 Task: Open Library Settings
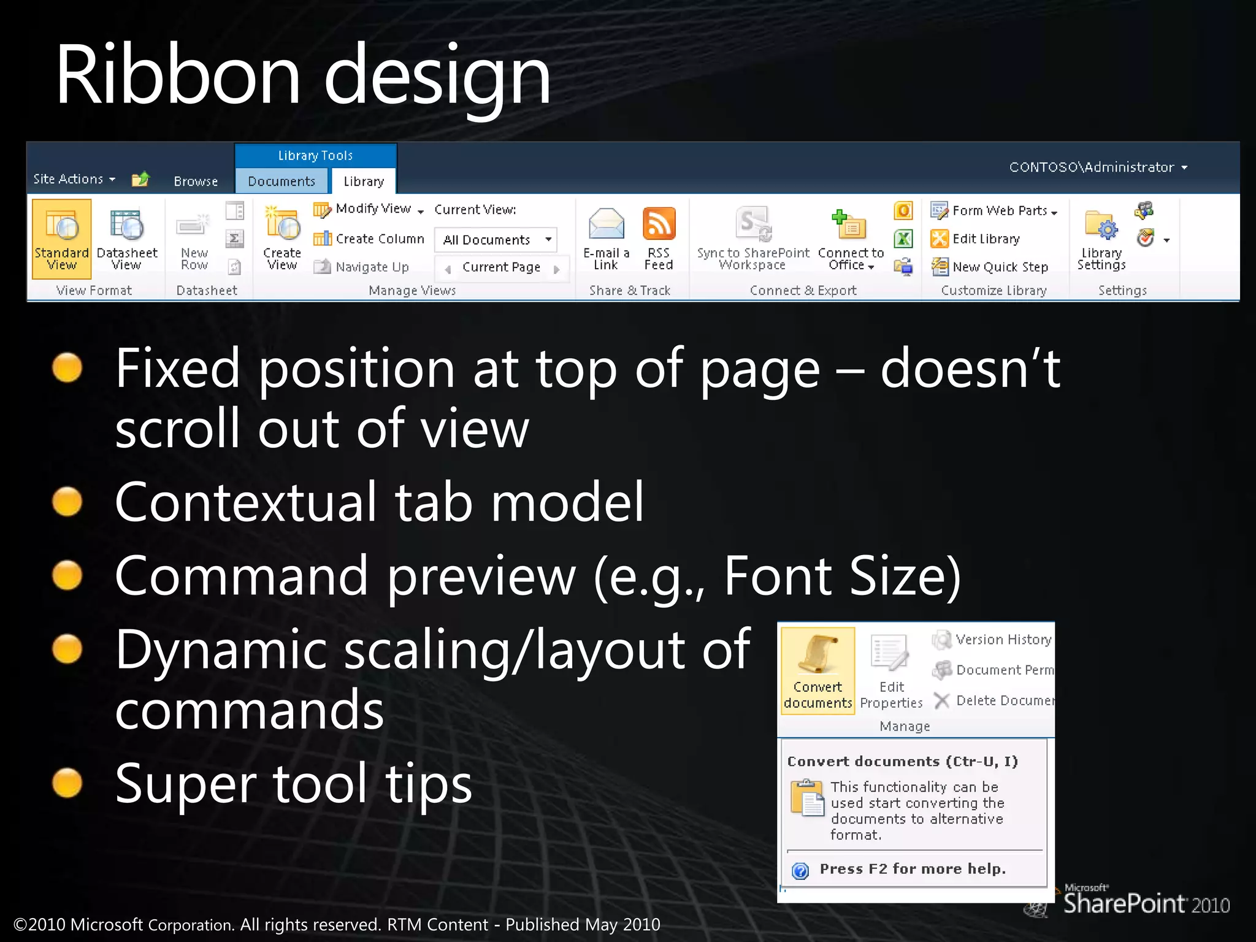click(1101, 239)
